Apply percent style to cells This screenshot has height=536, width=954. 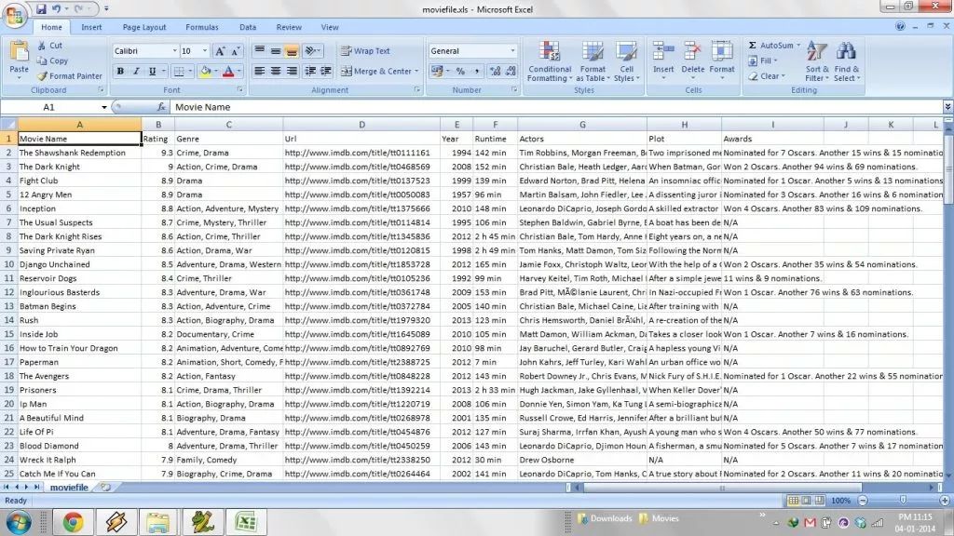(x=460, y=71)
